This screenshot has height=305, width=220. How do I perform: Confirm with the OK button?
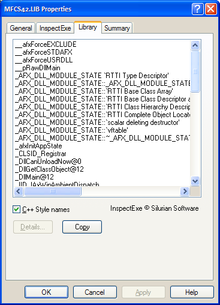point(46,292)
